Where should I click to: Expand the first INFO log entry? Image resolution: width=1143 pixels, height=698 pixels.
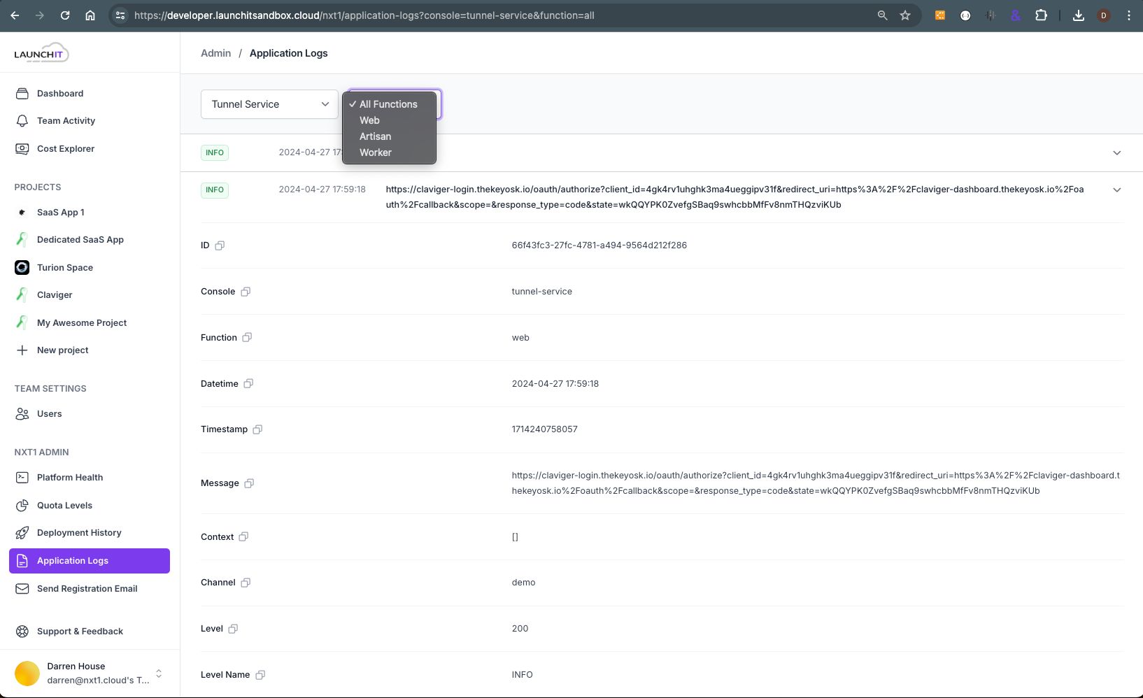1117,152
